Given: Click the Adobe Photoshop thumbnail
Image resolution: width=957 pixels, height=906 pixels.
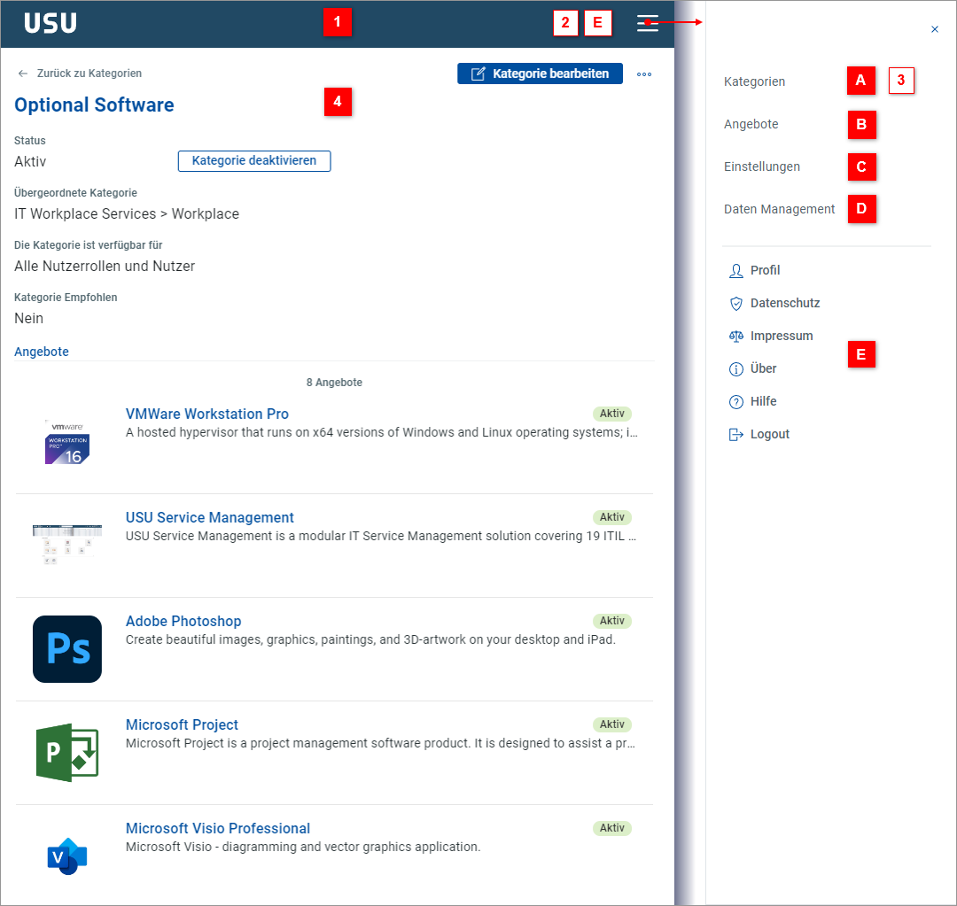Looking at the screenshot, I should click(66, 649).
